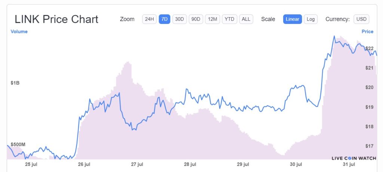
Task: Open the USD currency selector
Action: [x=361, y=19]
